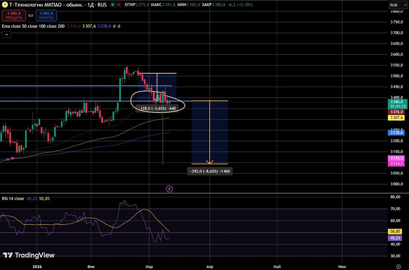Click the ОТКР 3375,0 open value

tap(137, 4)
